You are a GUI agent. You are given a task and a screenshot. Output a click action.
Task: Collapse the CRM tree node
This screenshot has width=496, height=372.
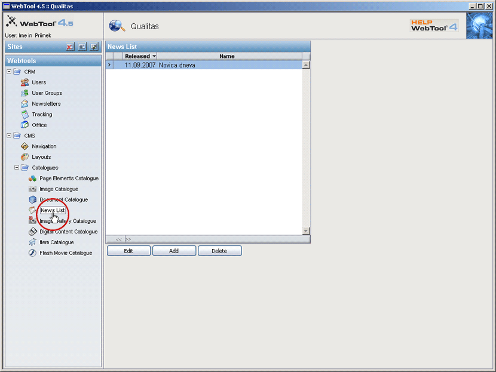coord(9,72)
